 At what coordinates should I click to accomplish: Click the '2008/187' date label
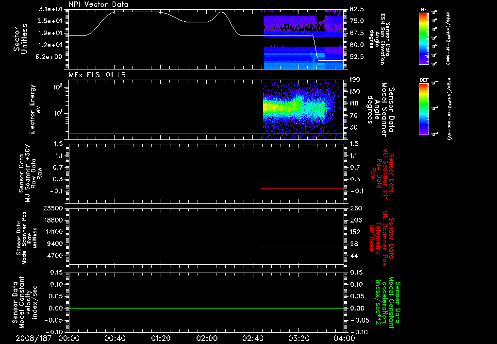(x=33, y=338)
